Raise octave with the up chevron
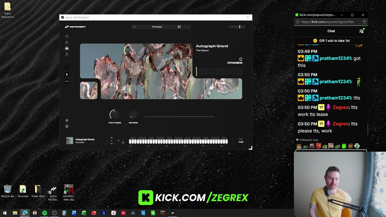 click(x=112, y=138)
